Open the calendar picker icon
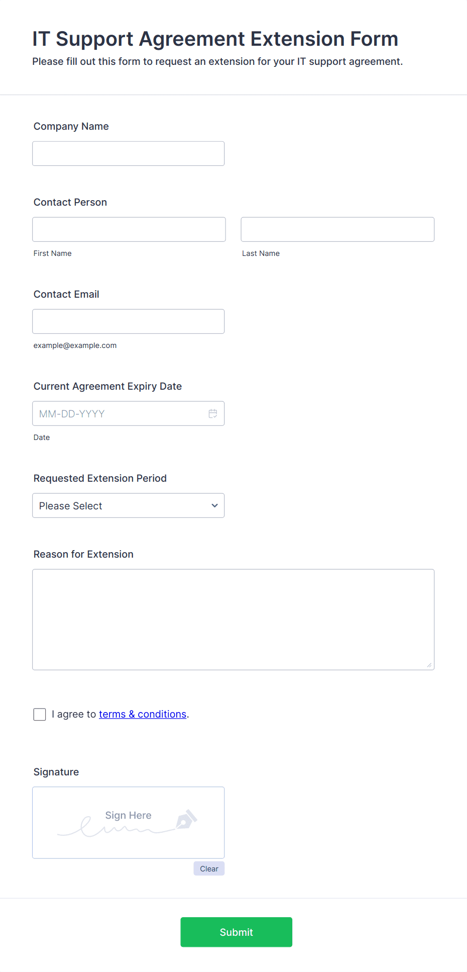This screenshot has height=972, width=467. point(213,413)
